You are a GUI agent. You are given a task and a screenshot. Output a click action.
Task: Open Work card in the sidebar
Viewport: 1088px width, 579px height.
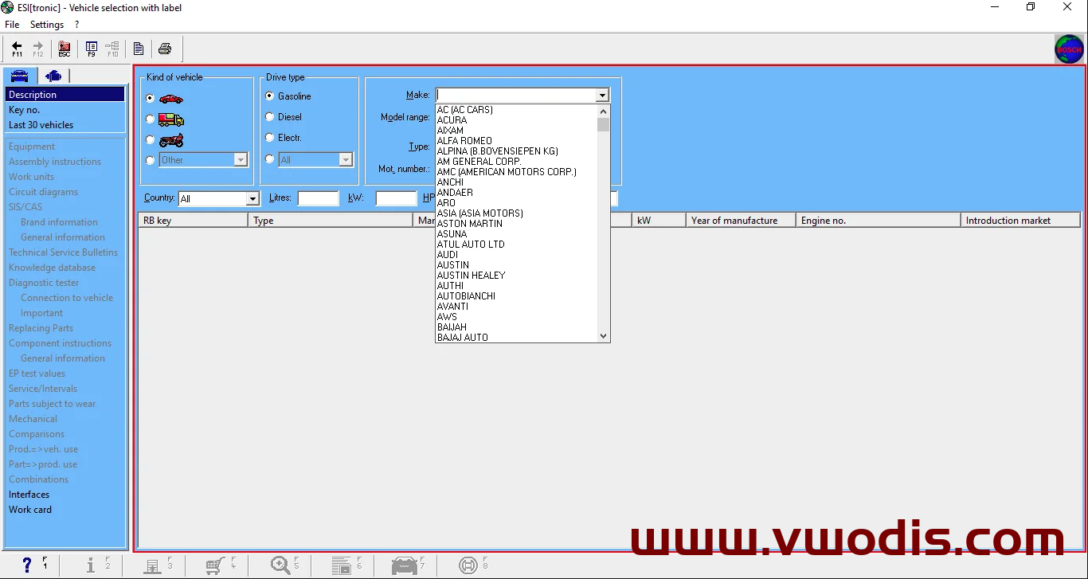[30, 510]
